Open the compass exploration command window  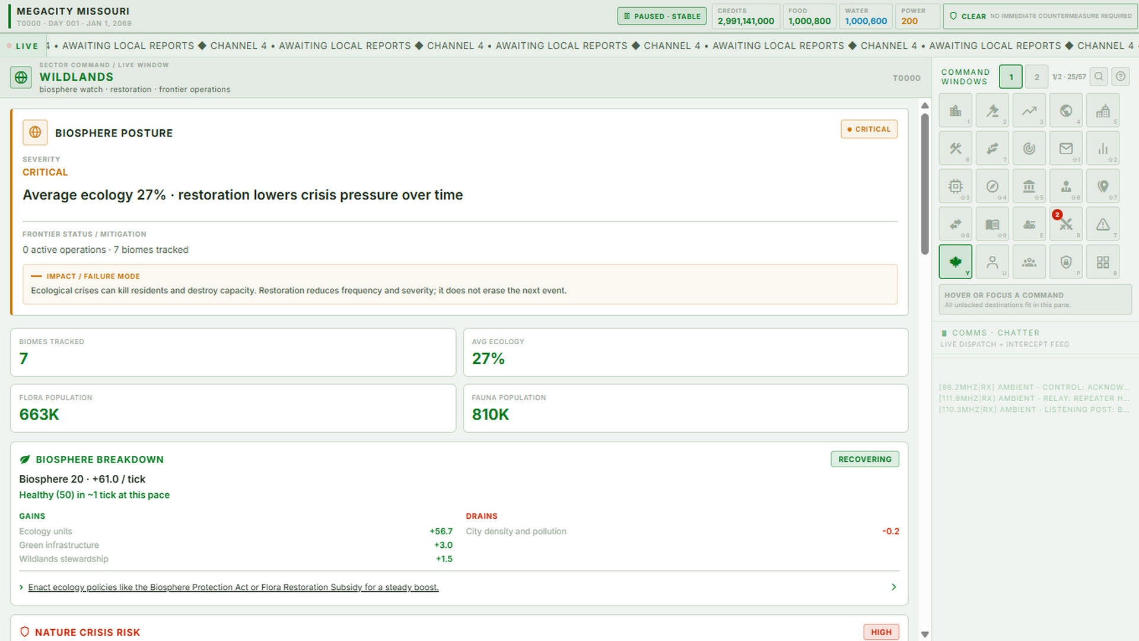pos(992,186)
